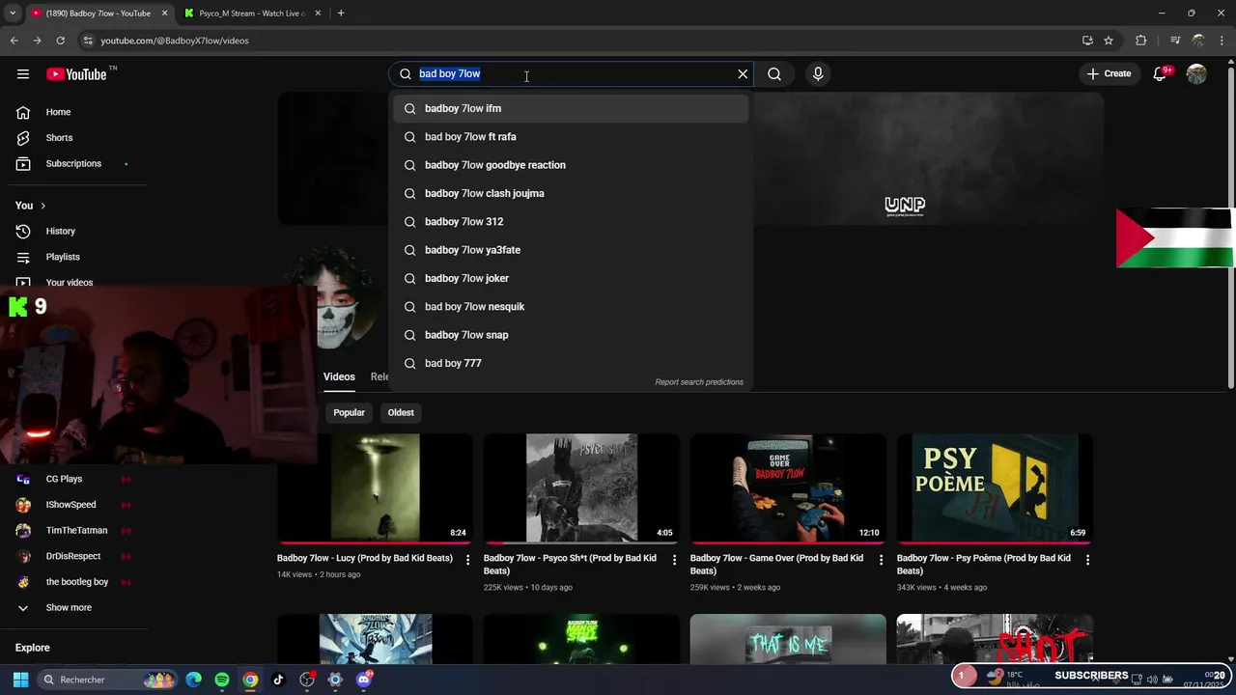Open 'Badboy 7low - Lucy' title link

pyautogui.click(x=365, y=558)
